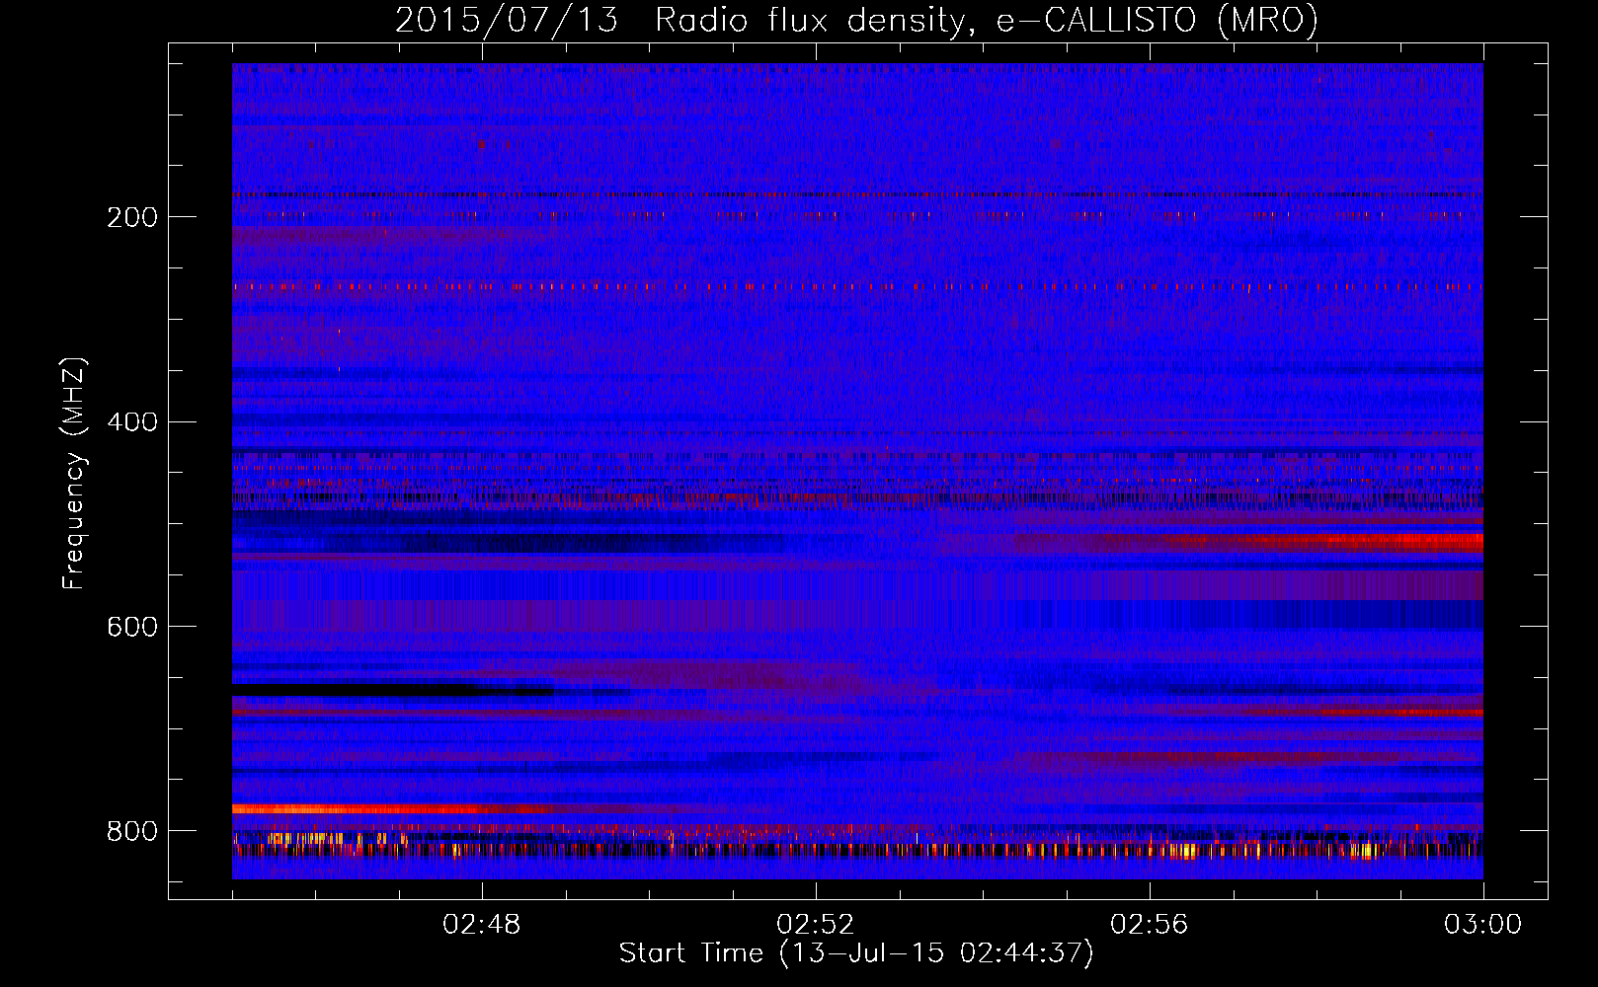Click the 02:56 time tick label
1598x987 pixels.
tap(1150, 925)
